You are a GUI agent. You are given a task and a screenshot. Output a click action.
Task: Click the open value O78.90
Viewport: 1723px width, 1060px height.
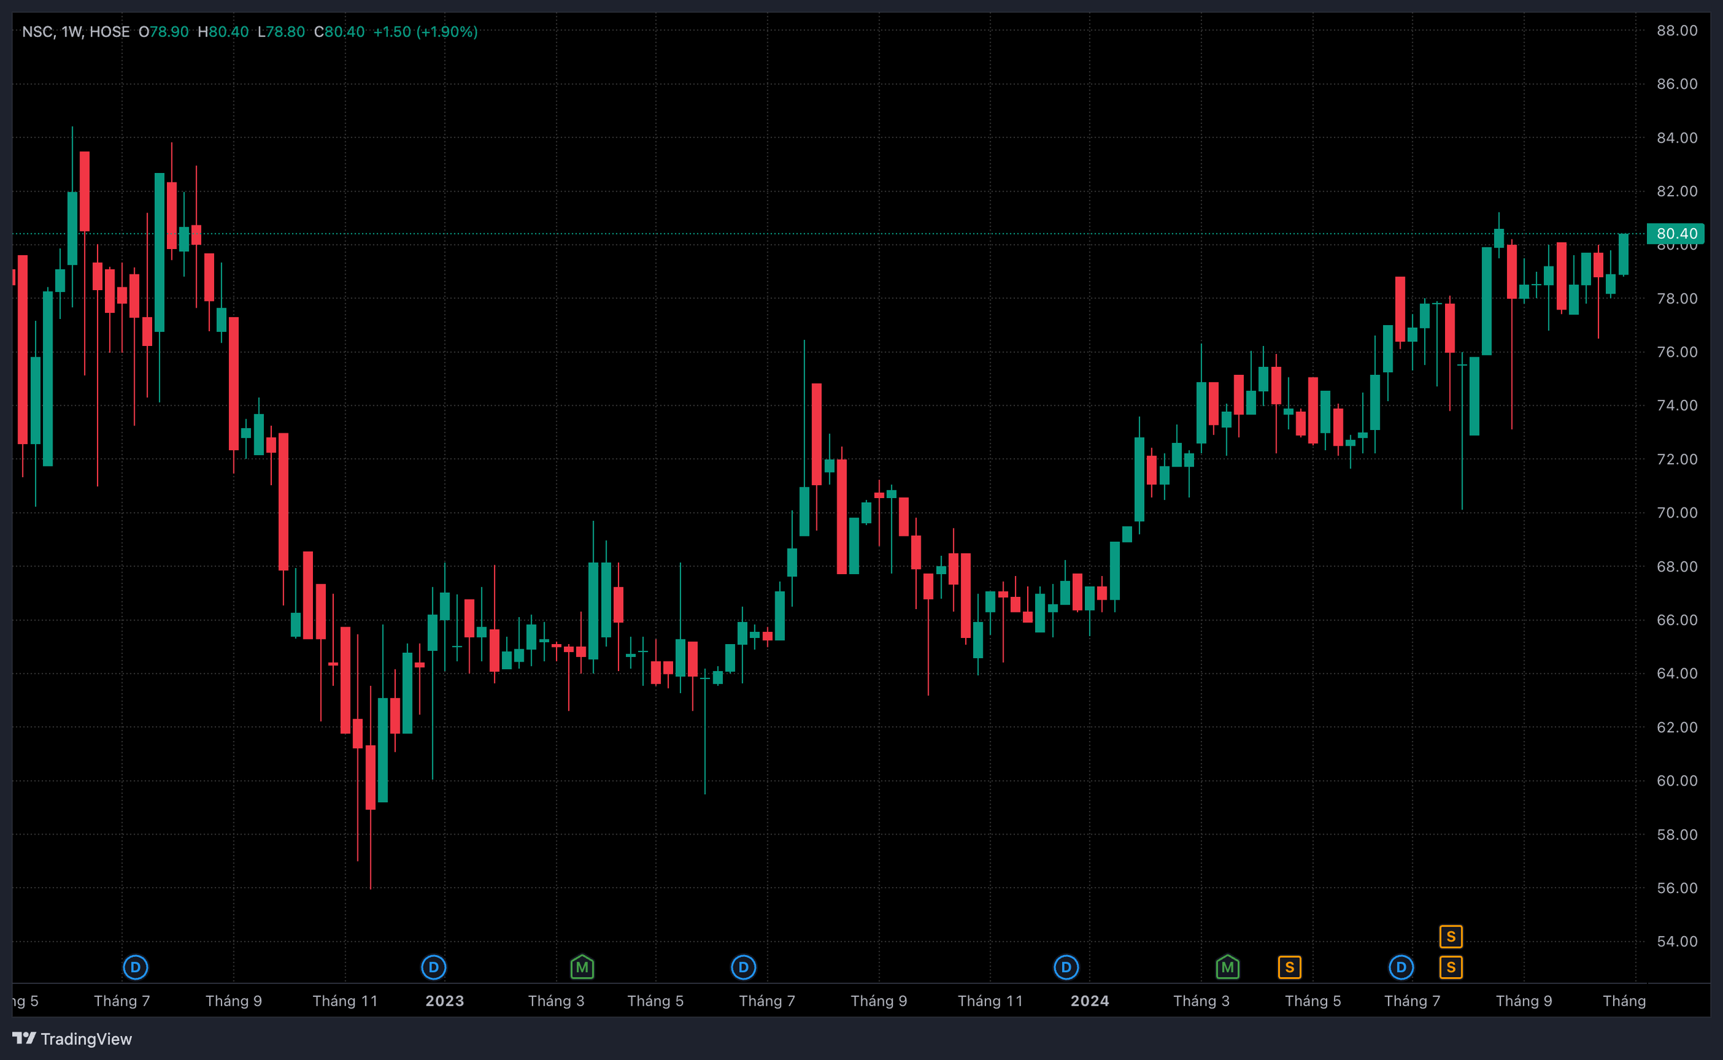coord(164,32)
